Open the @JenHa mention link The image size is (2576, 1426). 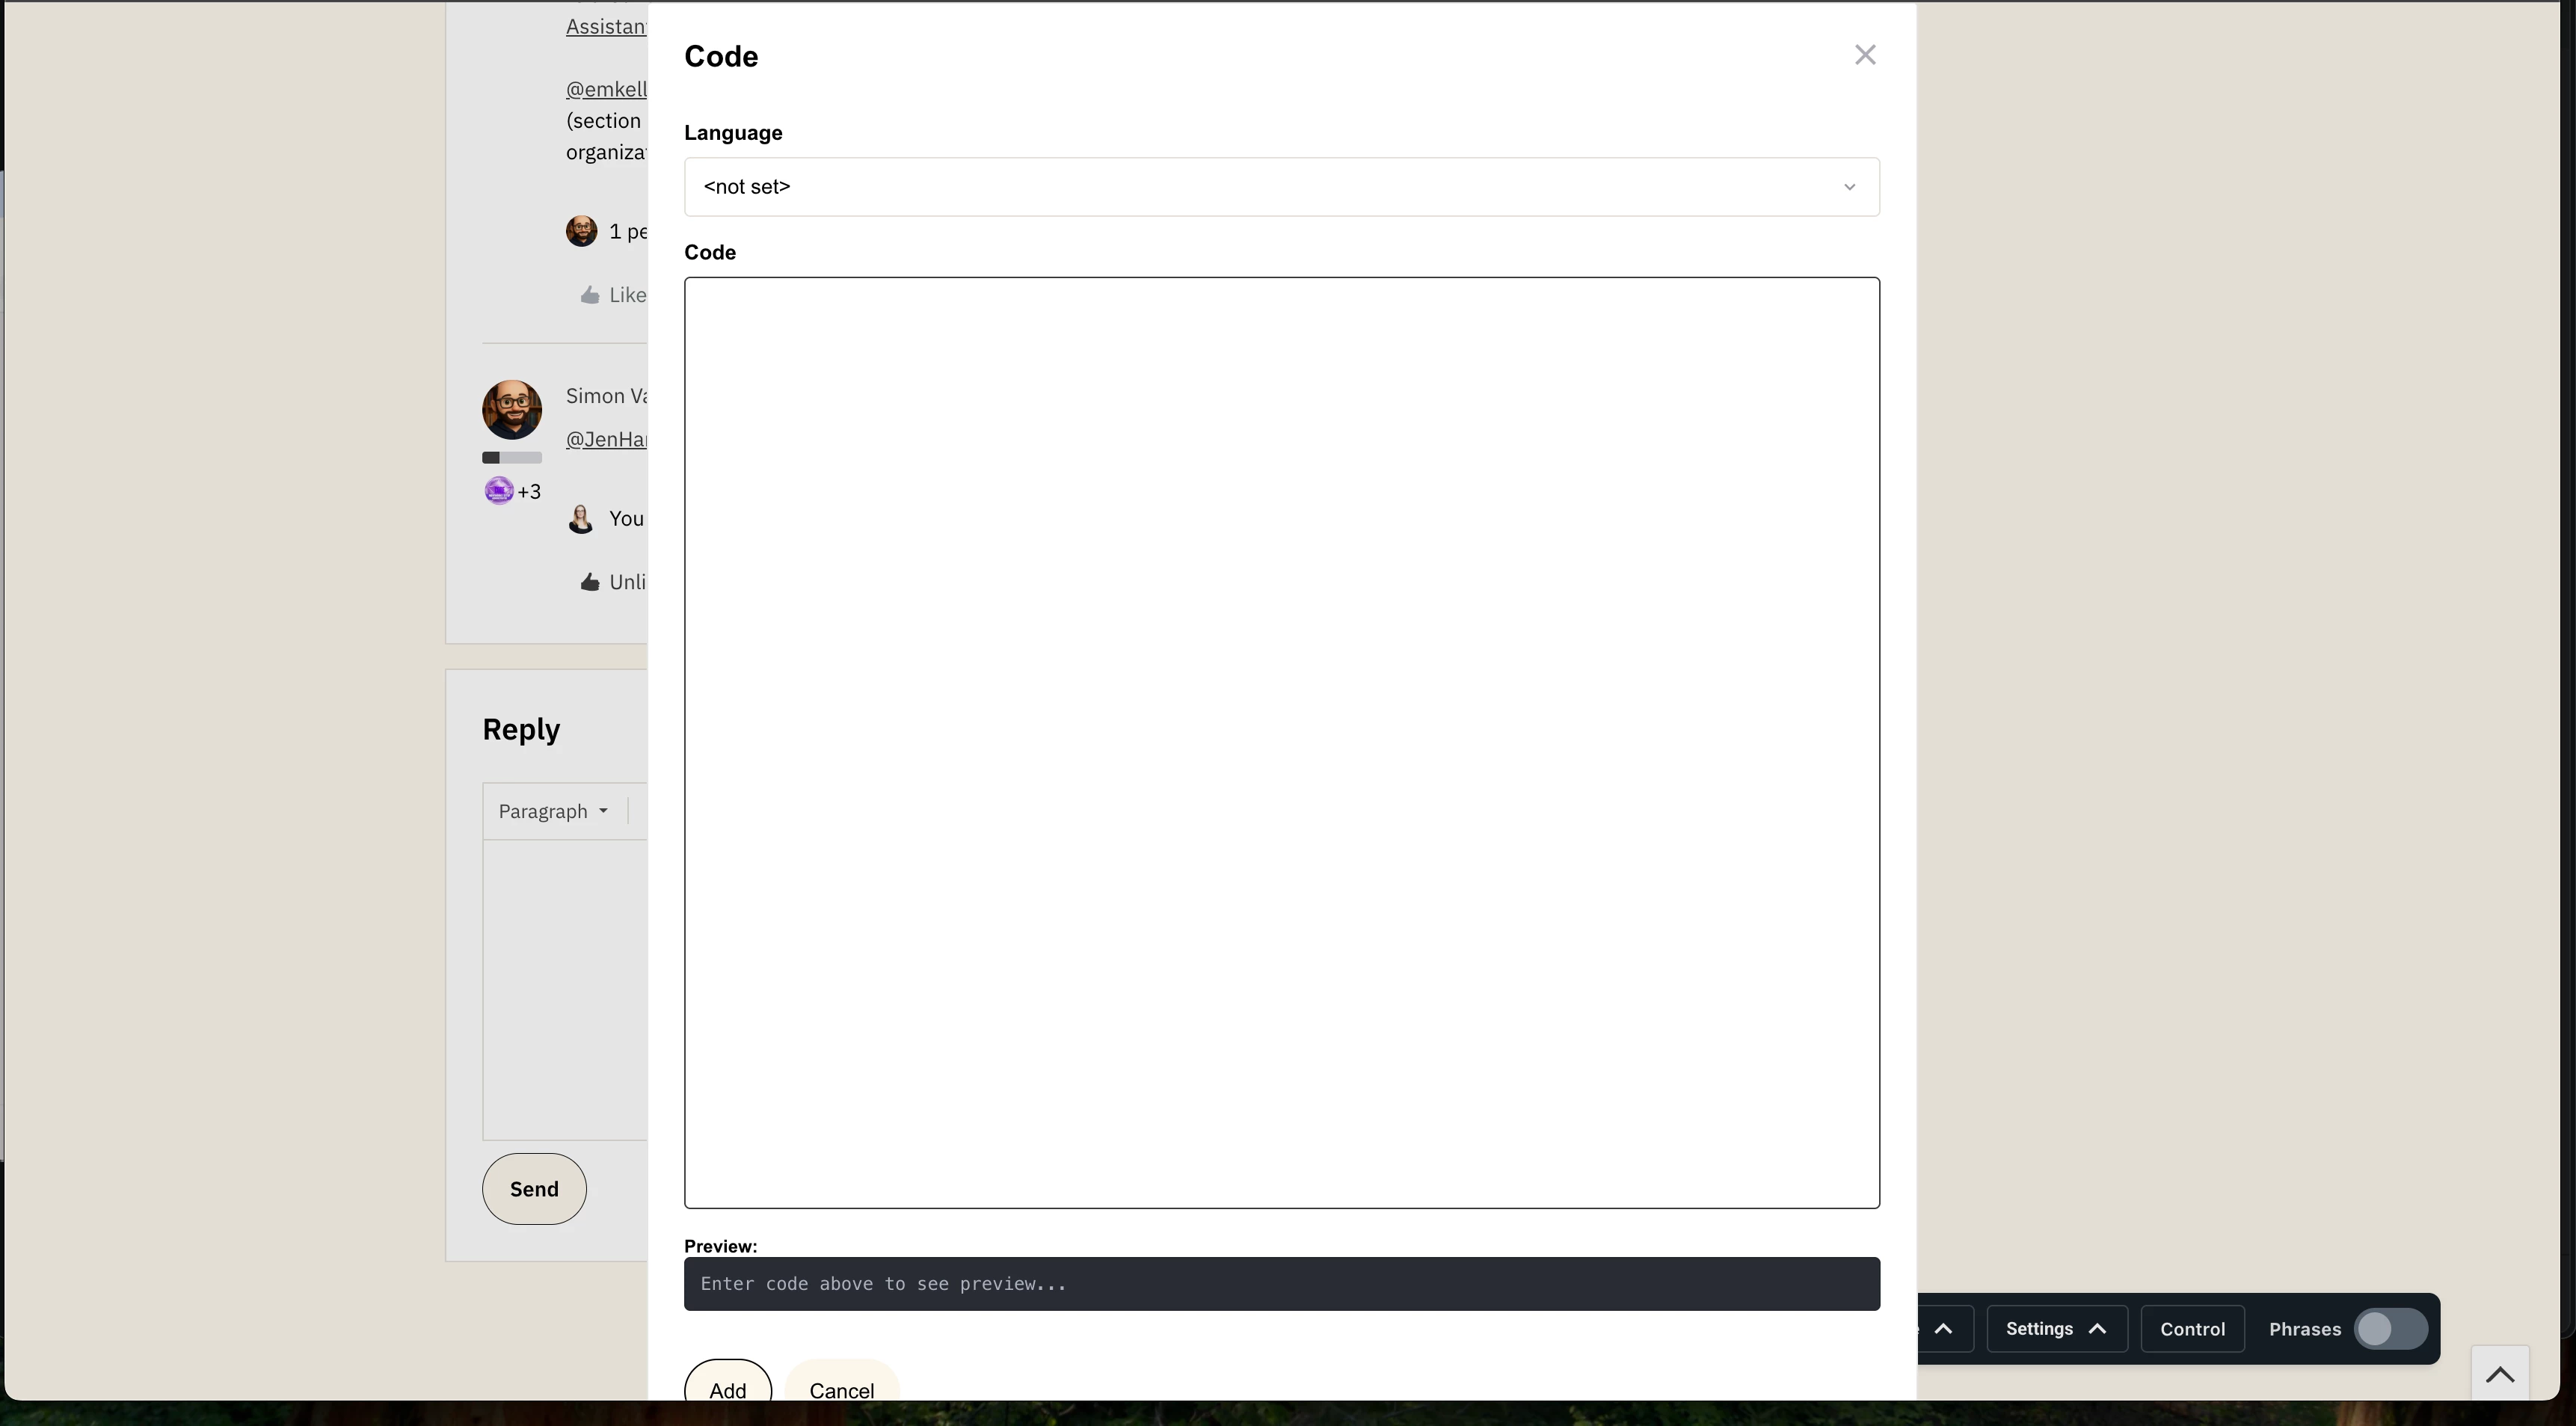click(x=606, y=439)
